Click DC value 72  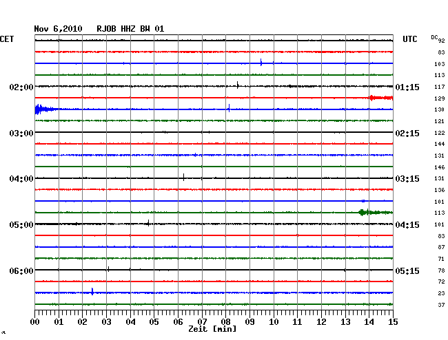point(441,281)
